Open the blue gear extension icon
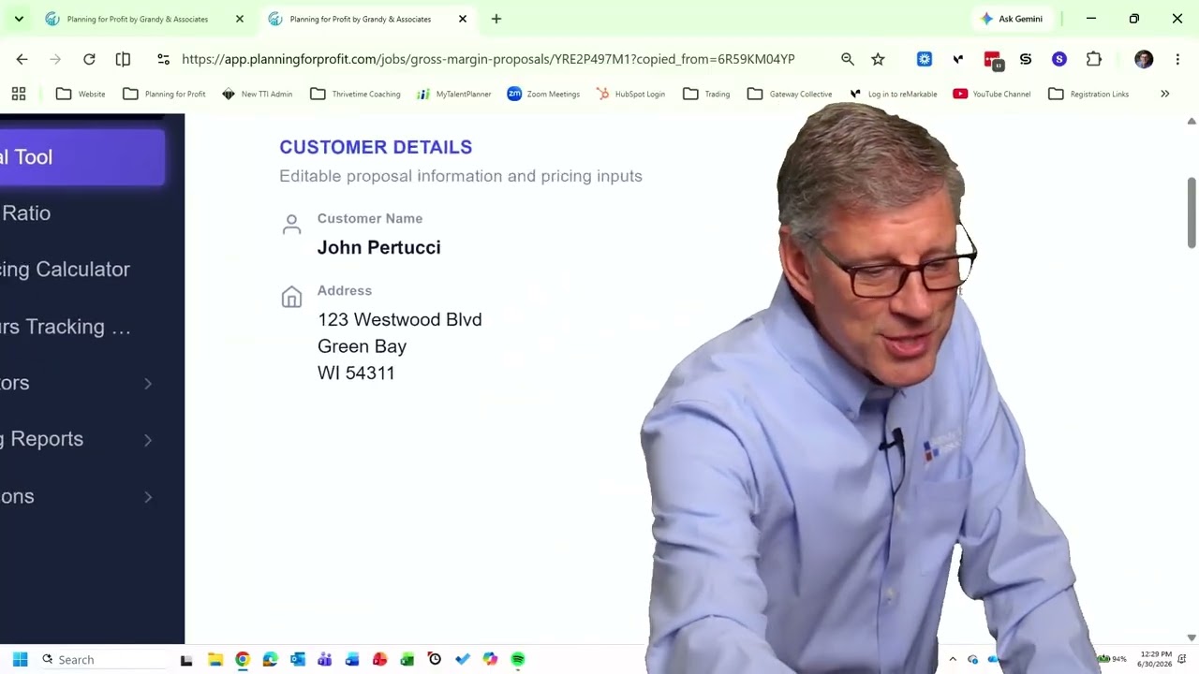The image size is (1199, 674). 925,59
